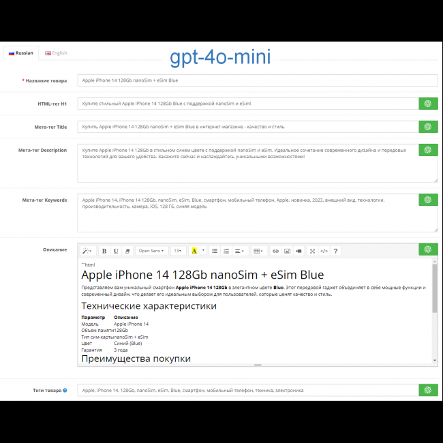Expand the table insert dropdown
Viewport: 443px width, 443px height.
click(x=259, y=251)
